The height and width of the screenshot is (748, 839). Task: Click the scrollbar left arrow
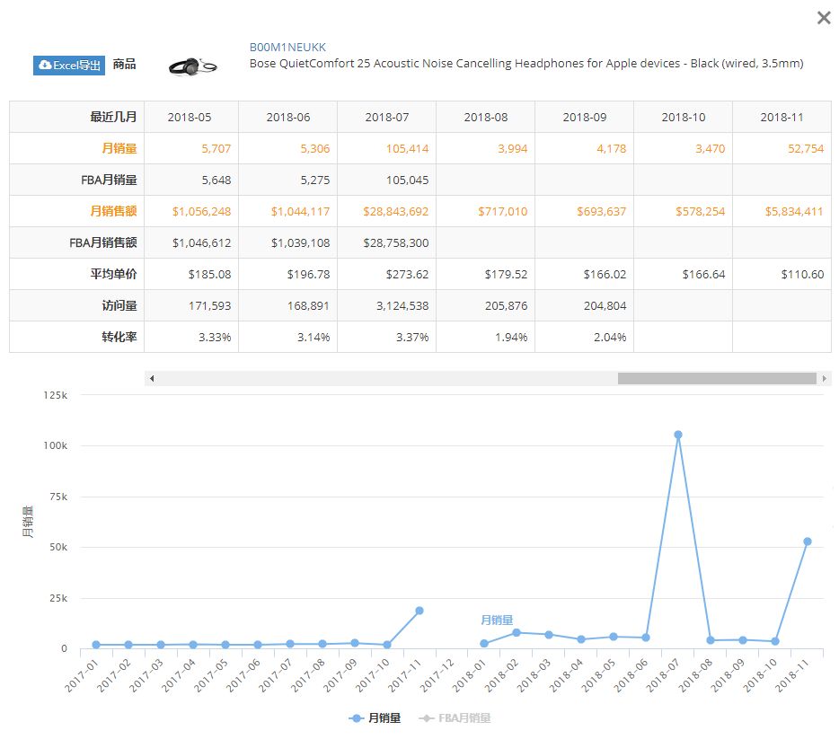[x=152, y=379]
